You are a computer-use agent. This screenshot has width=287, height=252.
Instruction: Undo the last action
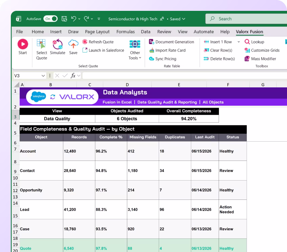(x=74, y=19)
